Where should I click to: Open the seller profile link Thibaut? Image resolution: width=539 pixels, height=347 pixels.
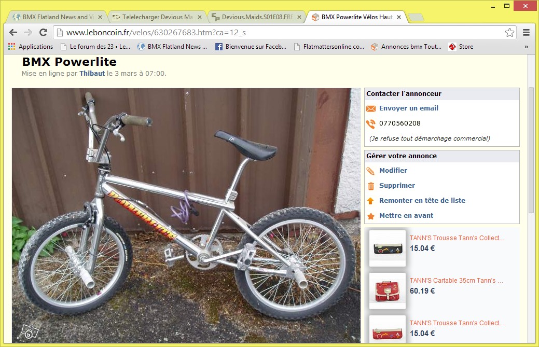(92, 74)
